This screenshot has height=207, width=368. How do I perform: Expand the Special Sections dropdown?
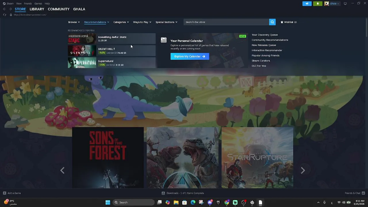point(166,22)
